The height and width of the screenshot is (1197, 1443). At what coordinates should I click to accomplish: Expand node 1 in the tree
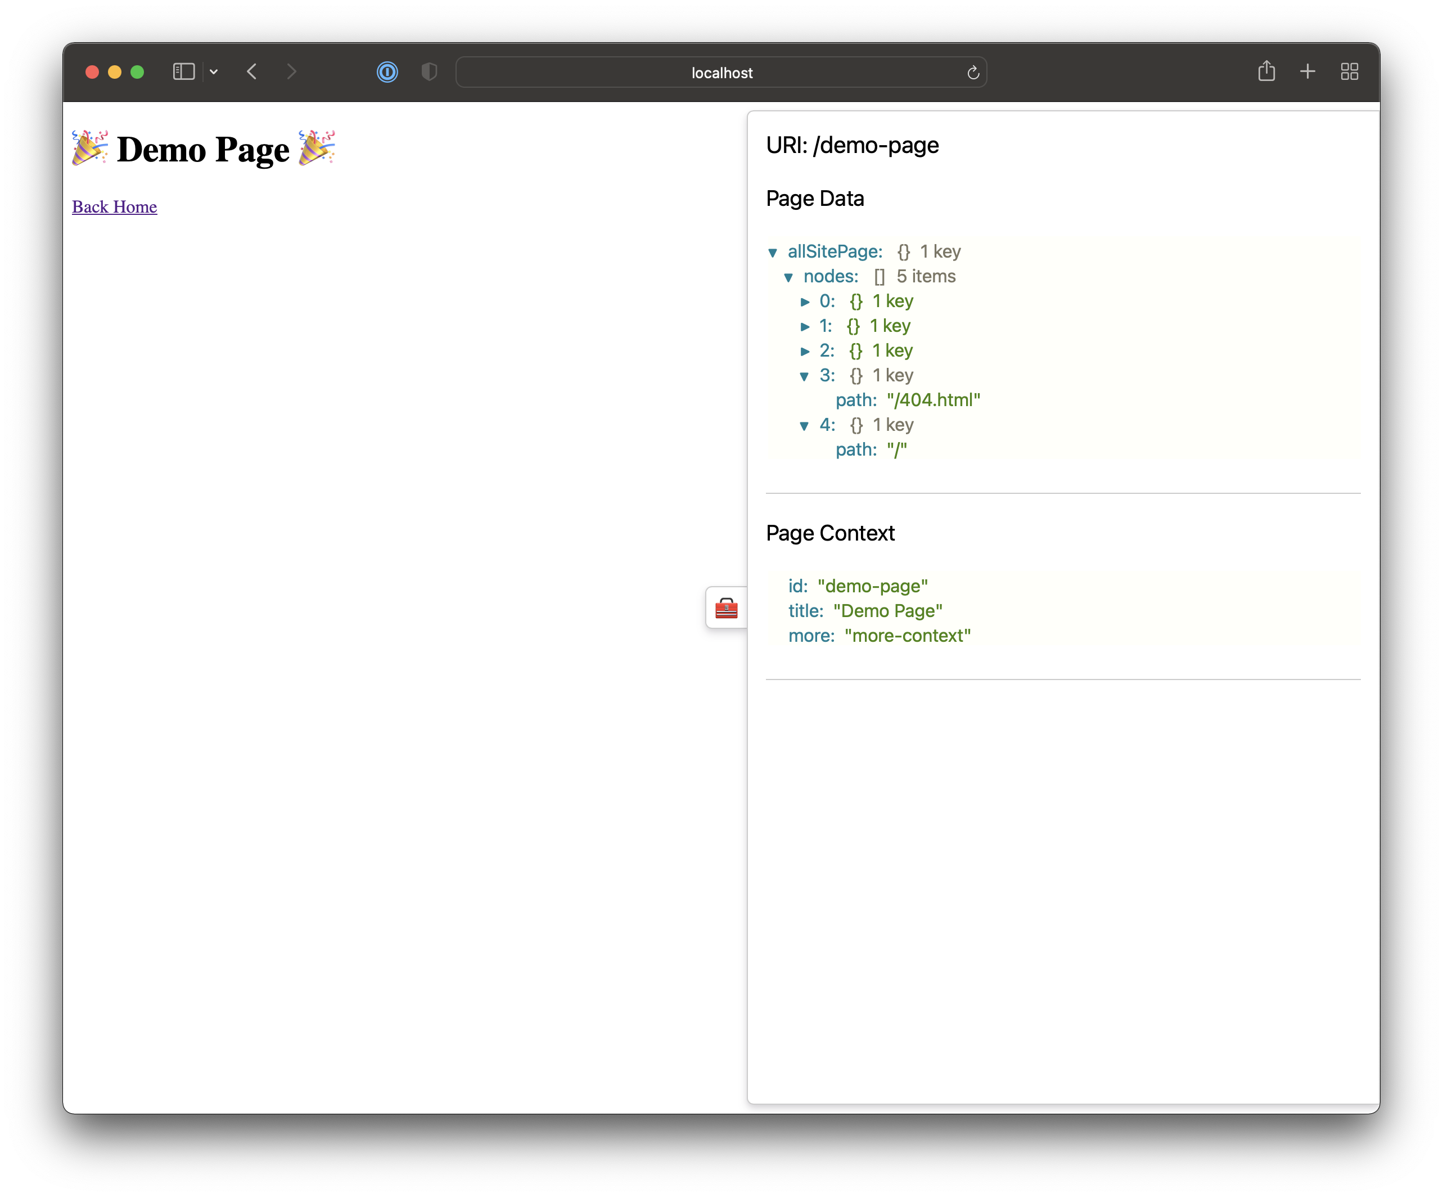click(805, 326)
